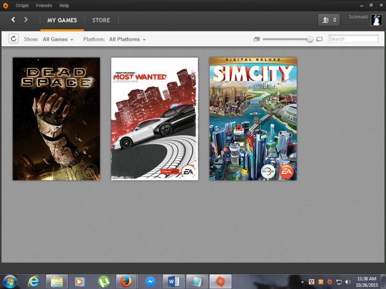Viewport: 386px width, 289px height.
Task: Open uTorrent from the taskbar
Action: [x=104, y=281]
